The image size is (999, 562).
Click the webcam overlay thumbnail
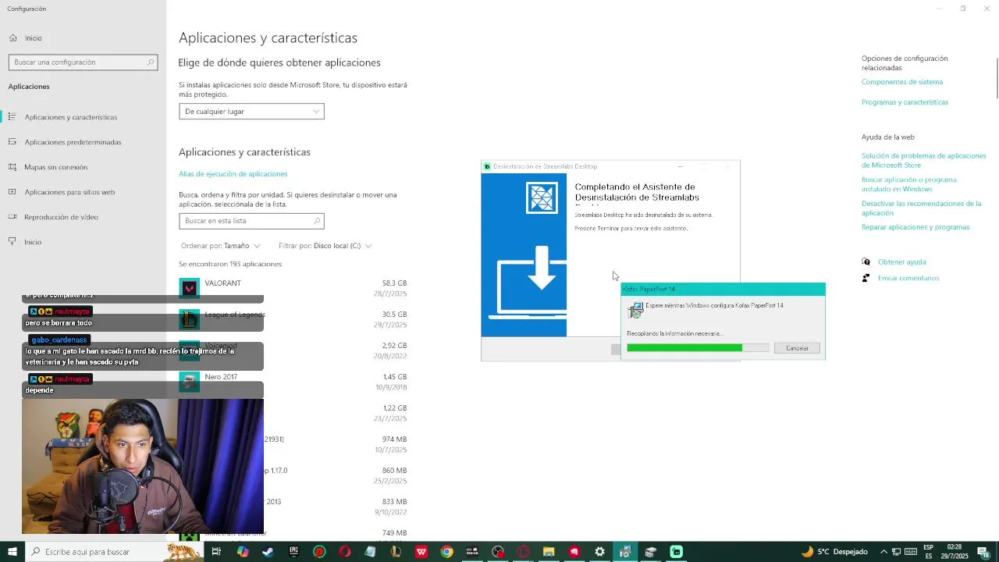143,466
